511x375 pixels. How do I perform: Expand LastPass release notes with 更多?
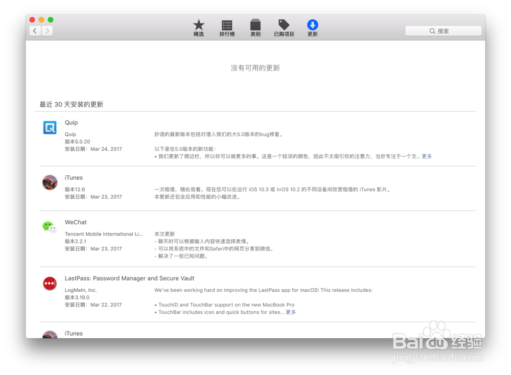291,312
